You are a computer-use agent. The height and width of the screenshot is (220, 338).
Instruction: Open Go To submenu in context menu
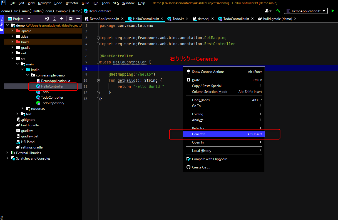[224, 106]
